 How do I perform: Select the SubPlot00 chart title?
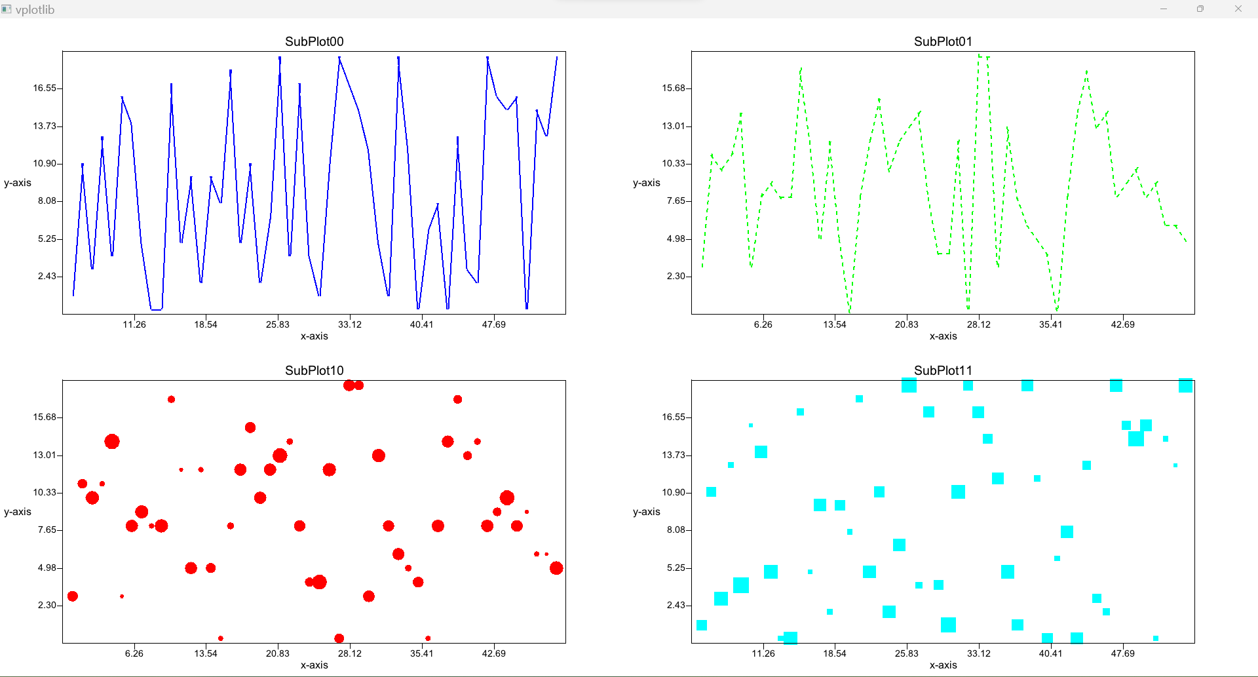314,41
